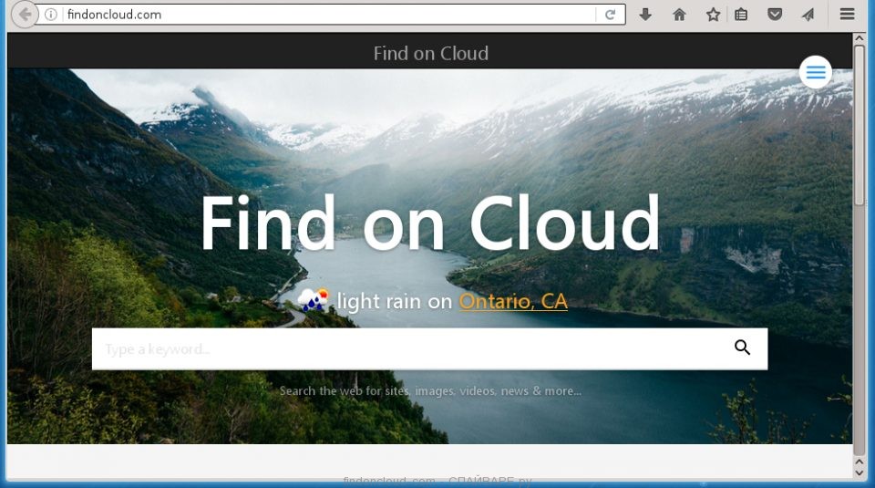Image resolution: width=875 pixels, height=488 pixels.
Task: Click the scrollbar up arrow at top
Action: (x=859, y=38)
